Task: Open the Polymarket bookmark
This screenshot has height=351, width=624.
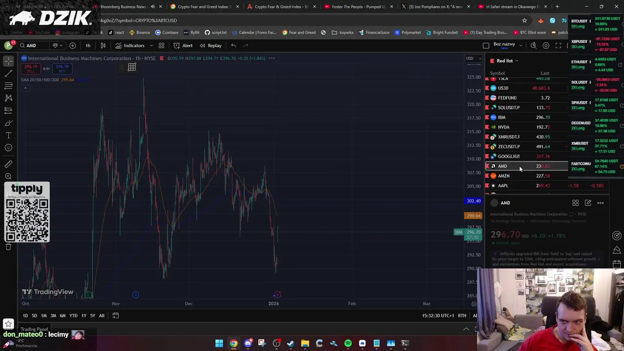Action: tap(408, 33)
